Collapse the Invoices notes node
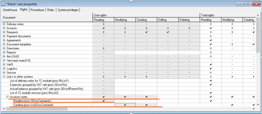The width and height of the screenshot is (262, 114). (7, 97)
